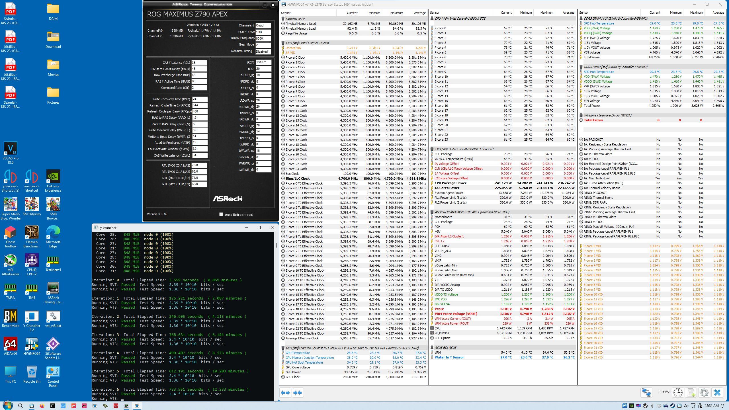Click the Windows Start orb

[8, 405]
